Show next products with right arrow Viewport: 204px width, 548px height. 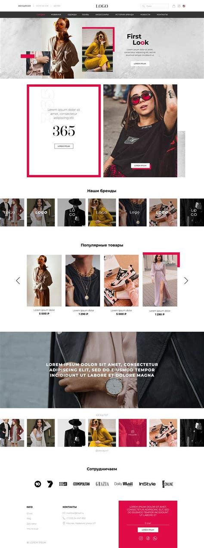(186, 280)
